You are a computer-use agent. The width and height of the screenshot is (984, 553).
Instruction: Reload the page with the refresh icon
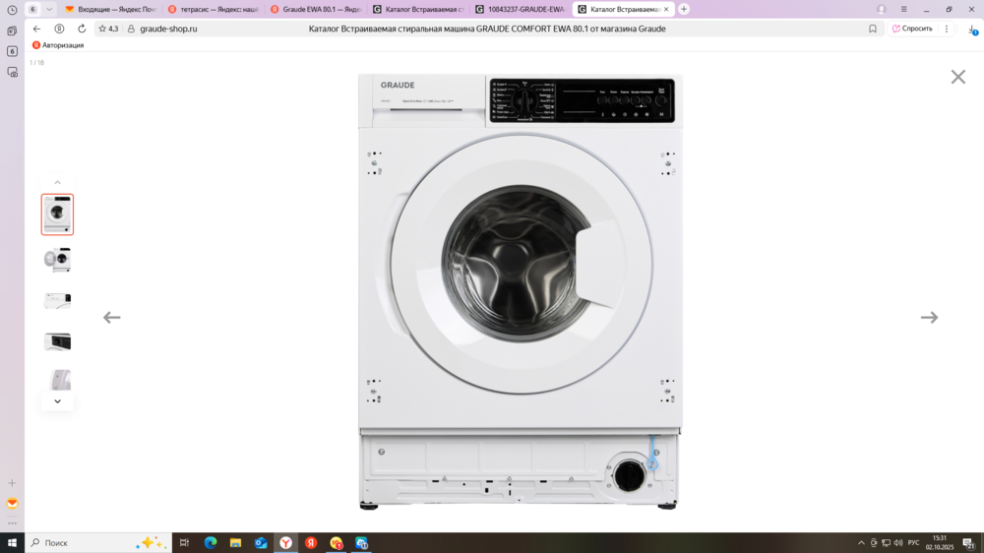point(82,29)
